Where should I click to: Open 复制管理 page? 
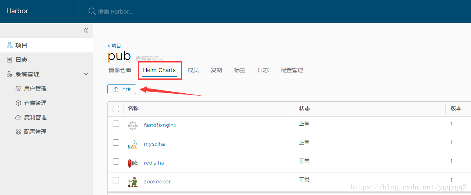click(35, 117)
